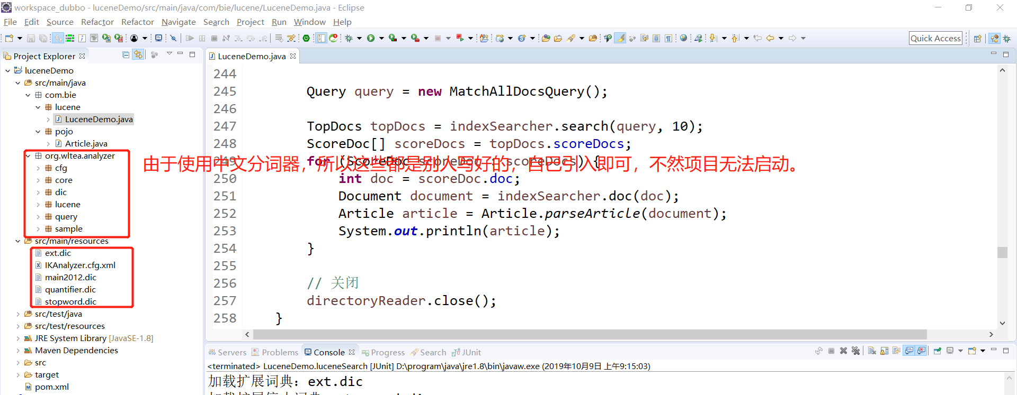The width and height of the screenshot is (1017, 395).
Task: Toggle Mark Occurrences highlighter icon
Action: click(x=620, y=38)
